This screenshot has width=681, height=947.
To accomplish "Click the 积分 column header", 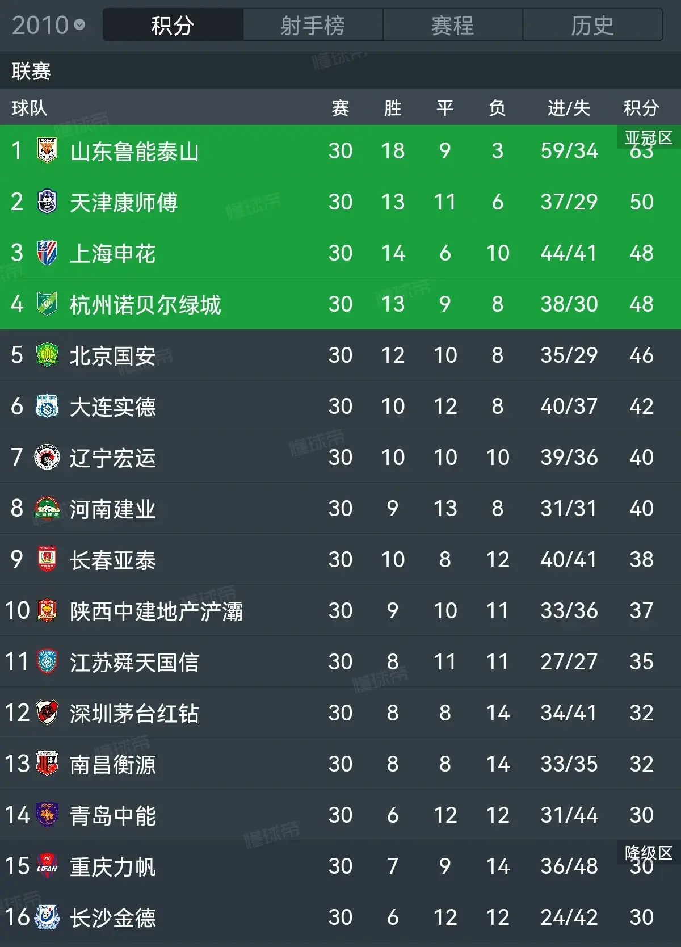I will [x=641, y=108].
